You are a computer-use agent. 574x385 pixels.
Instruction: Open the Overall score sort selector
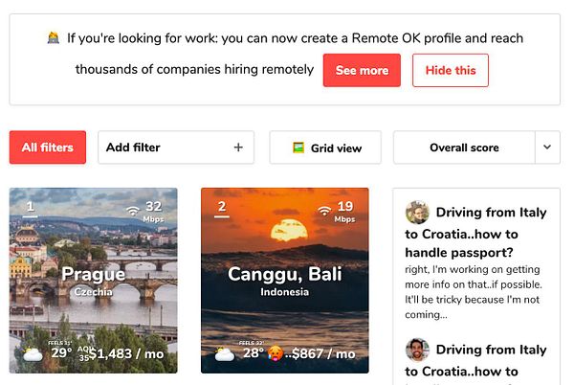464,147
